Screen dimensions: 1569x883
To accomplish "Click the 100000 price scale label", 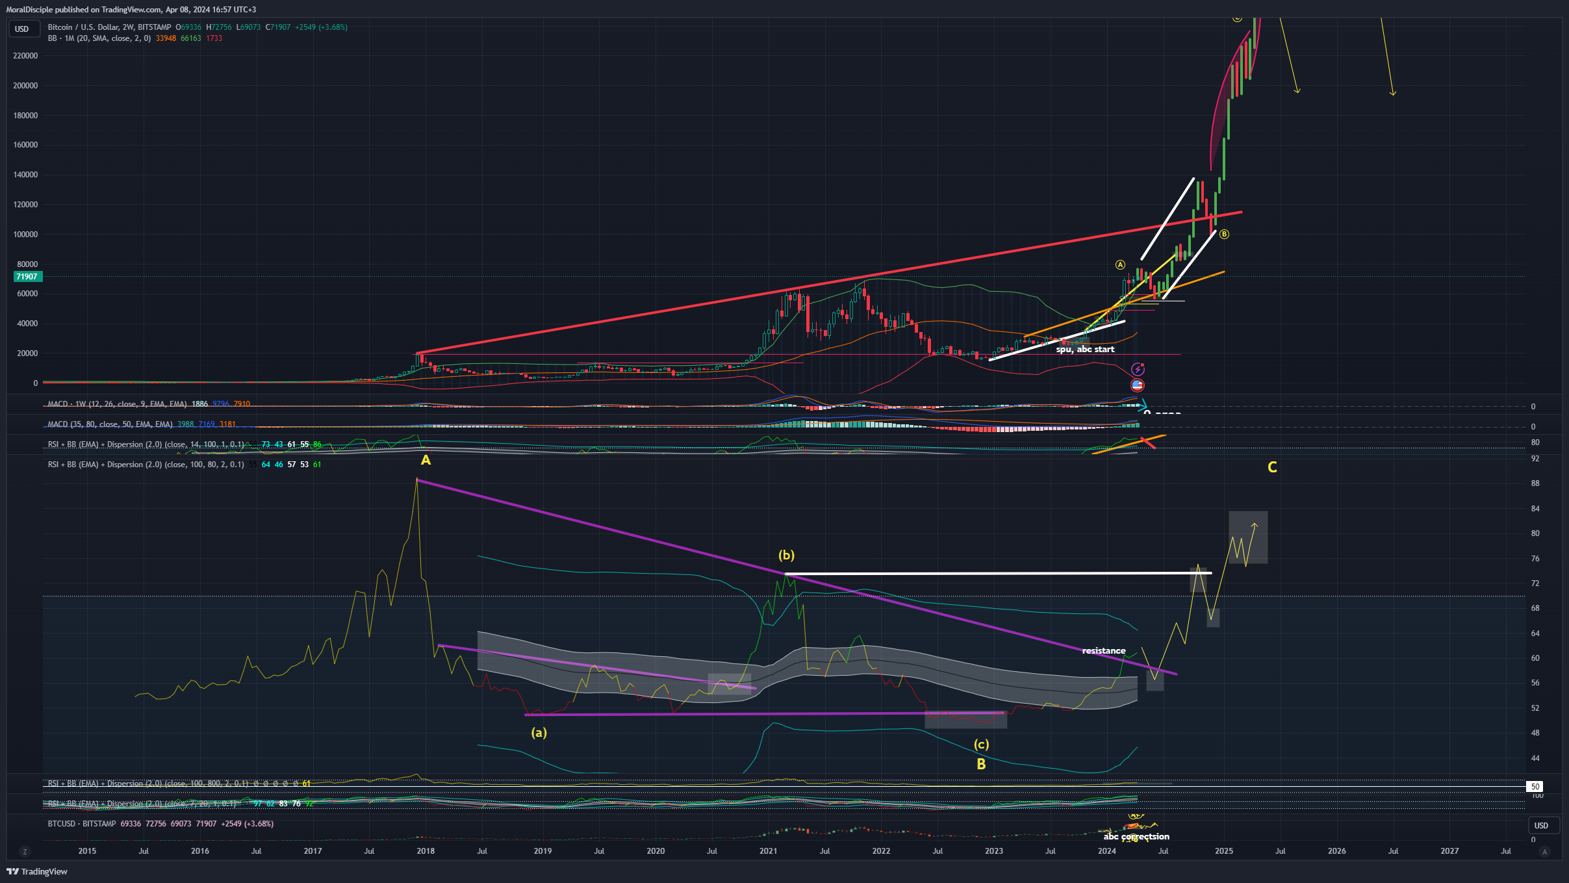I will (x=25, y=235).
